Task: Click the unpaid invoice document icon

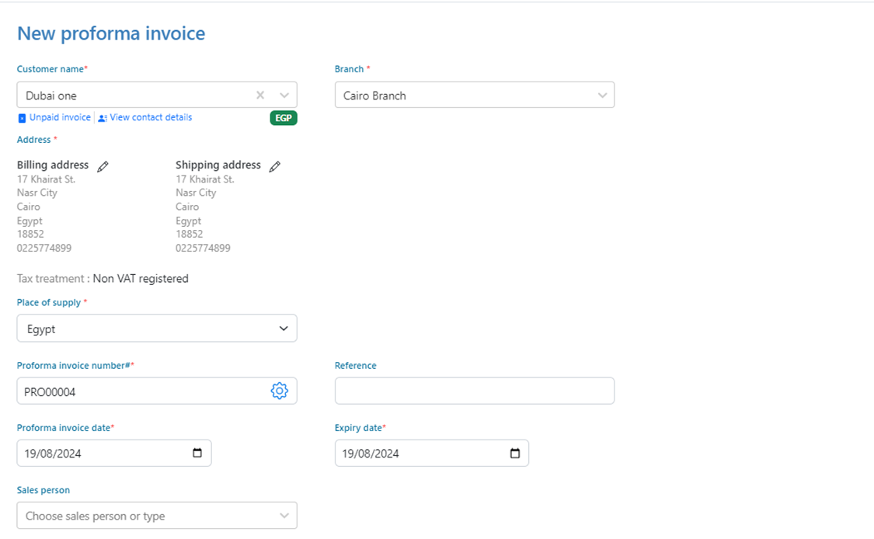Action: point(22,118)
